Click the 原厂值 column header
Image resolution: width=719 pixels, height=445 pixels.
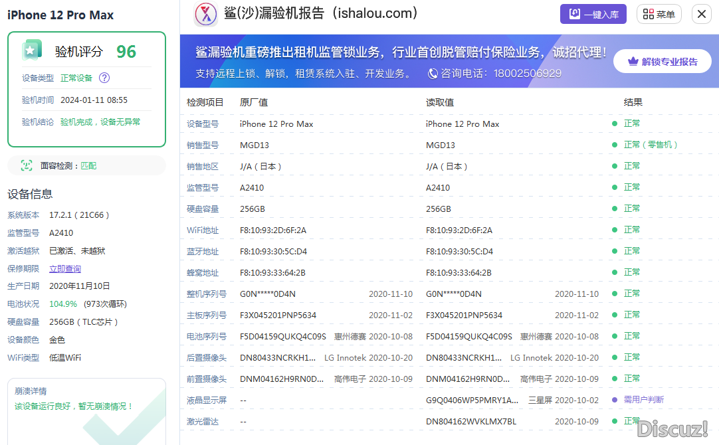(254, 102)
